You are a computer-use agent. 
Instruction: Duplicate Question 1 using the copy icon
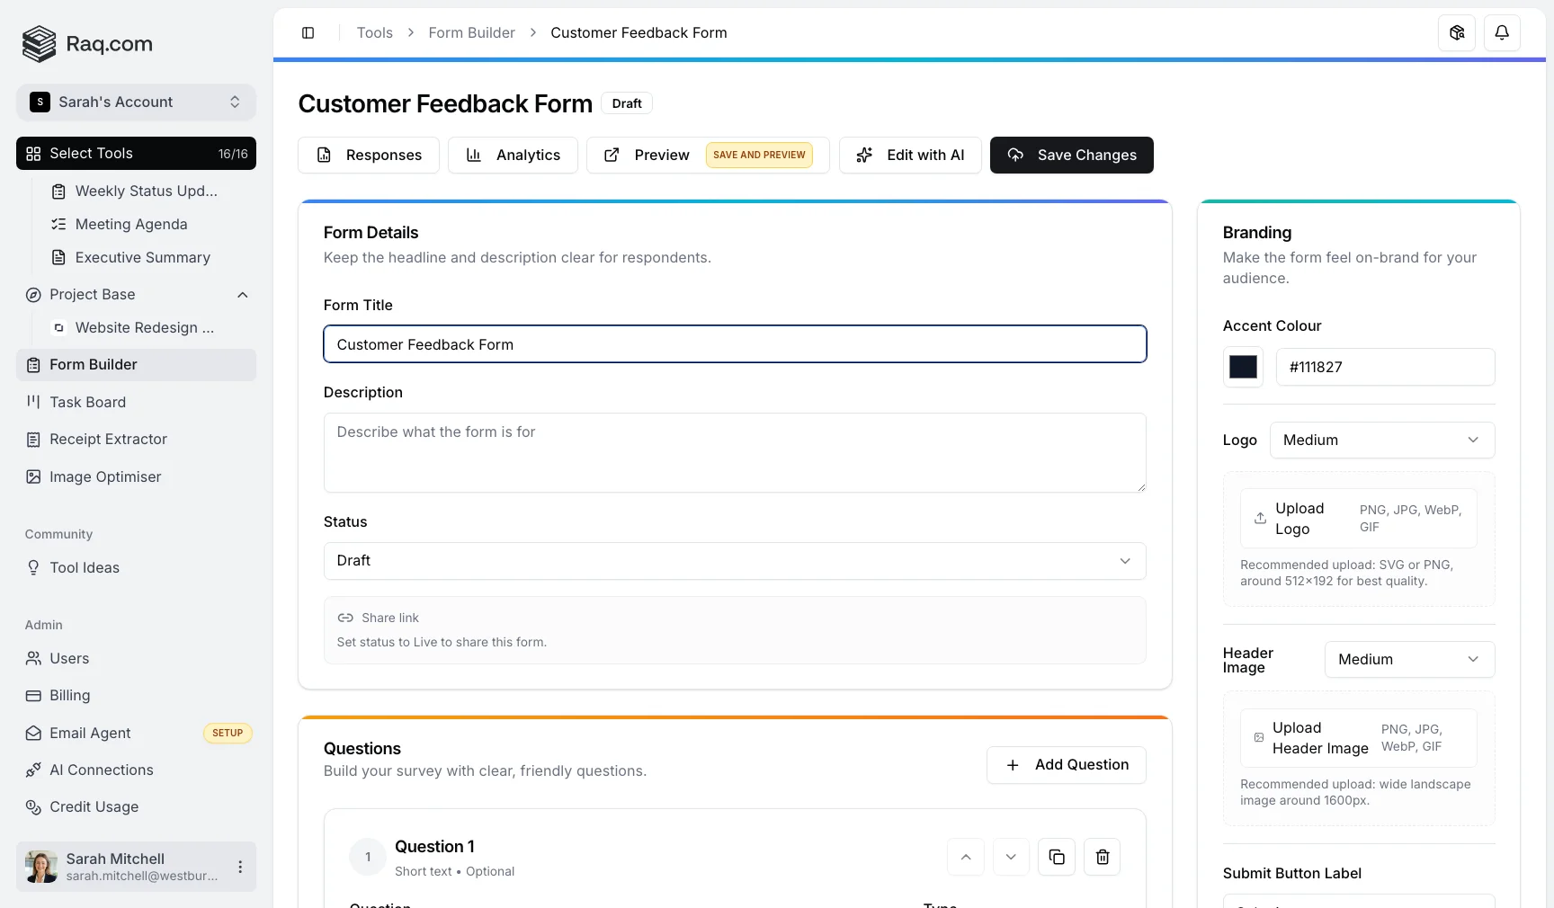[1056, 857]
